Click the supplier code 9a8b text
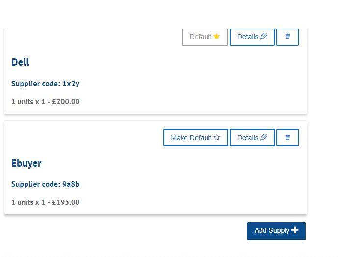The width and height of the screenshot is (338, 257). click(x=45, y=184)
